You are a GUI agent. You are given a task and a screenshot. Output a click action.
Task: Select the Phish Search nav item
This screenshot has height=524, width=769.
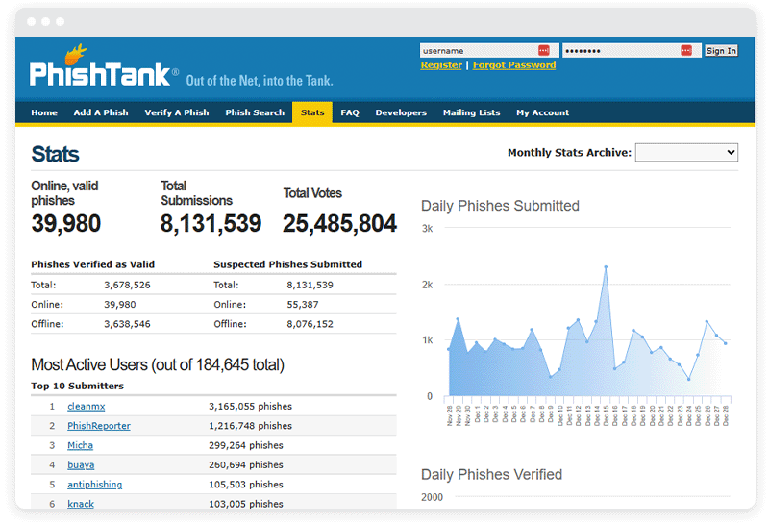255,112
